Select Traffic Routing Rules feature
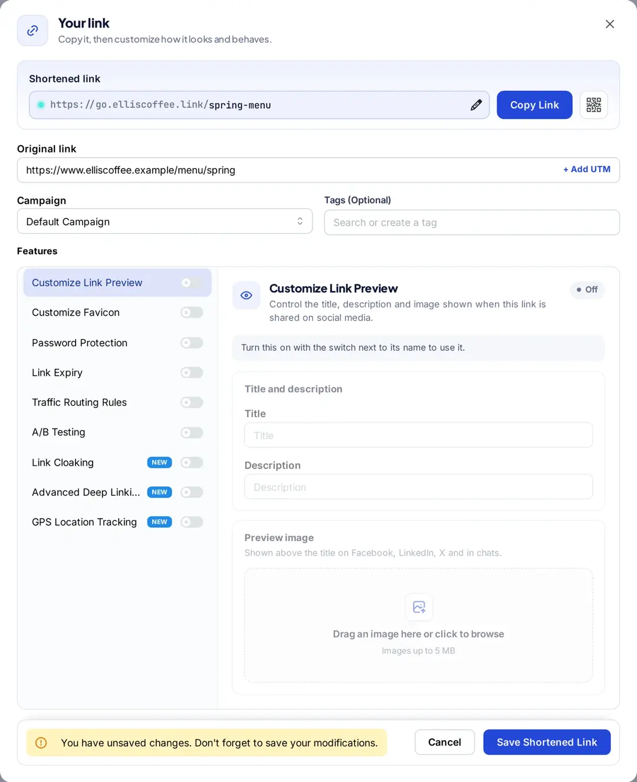 [x=117, y=403]
